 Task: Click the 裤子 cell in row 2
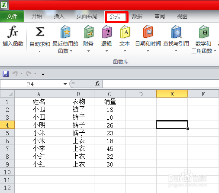[78, 110]
